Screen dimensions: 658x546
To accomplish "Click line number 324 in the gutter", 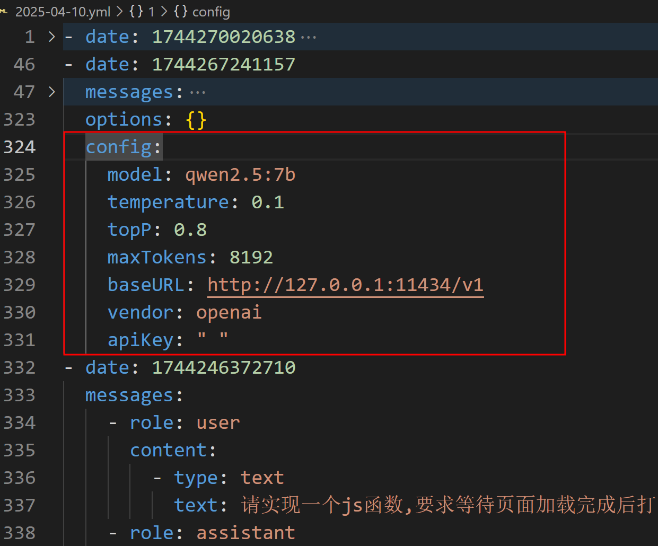I will pyautogui.click(x=20, y=147).
